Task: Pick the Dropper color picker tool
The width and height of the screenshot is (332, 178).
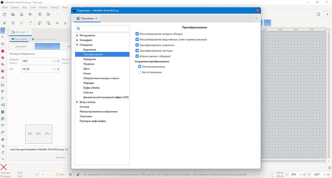Action: (3, 125)
